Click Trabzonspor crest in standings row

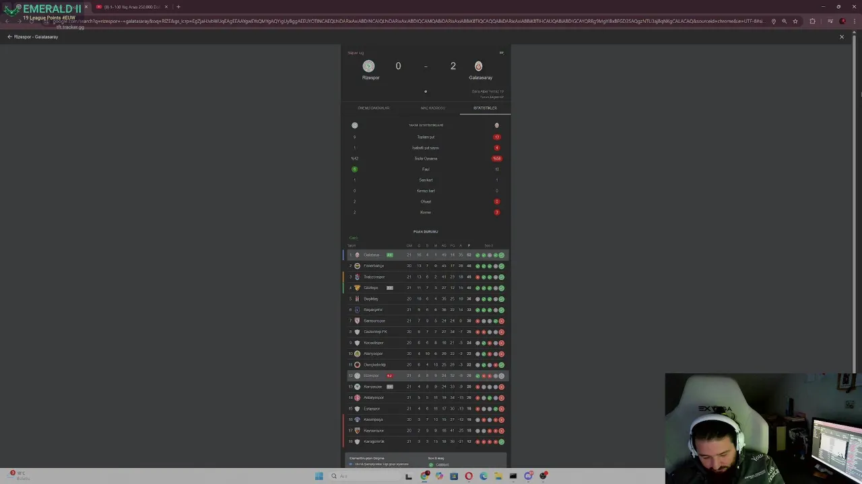tap(357, 277)
